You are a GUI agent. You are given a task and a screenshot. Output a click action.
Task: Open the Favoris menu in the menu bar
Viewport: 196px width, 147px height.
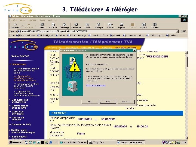[42, 20]
